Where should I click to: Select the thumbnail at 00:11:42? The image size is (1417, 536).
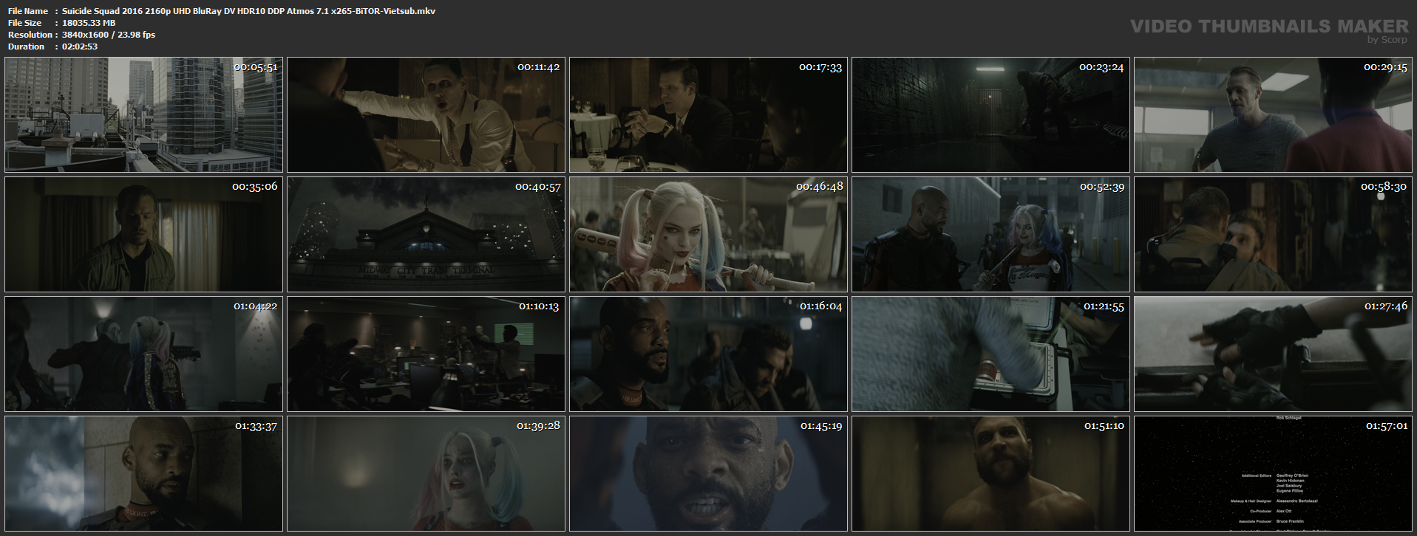point(426,114)
